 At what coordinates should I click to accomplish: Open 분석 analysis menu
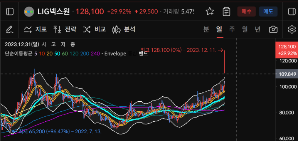pyautogui.click(x=124, y=29)
